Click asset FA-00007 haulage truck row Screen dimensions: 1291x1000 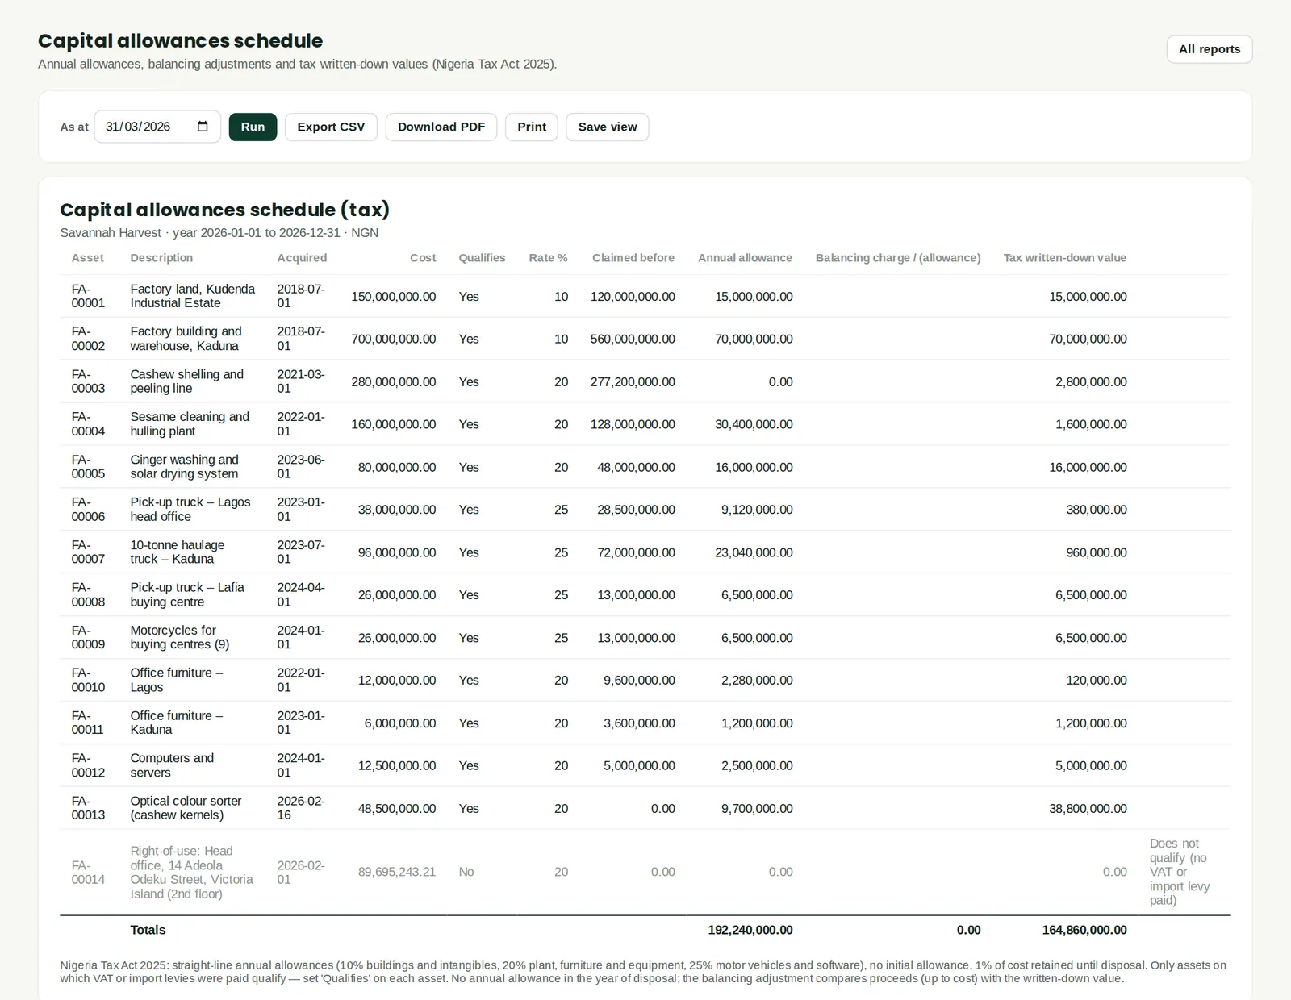click(645, 552)
